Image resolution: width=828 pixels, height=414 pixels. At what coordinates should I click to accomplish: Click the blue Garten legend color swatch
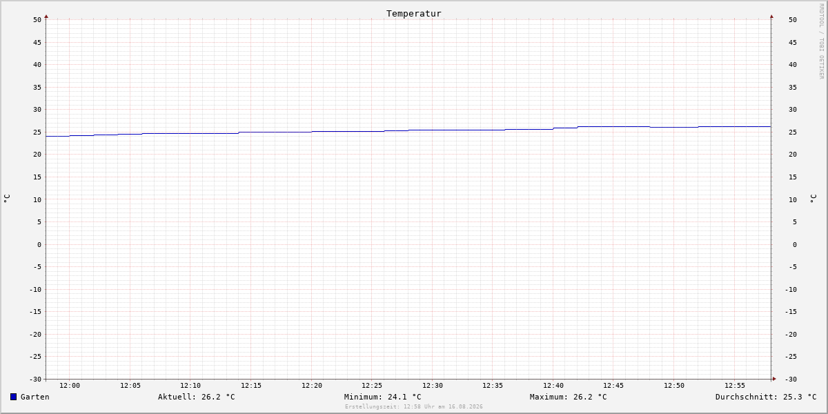click(x=13, y=397)
